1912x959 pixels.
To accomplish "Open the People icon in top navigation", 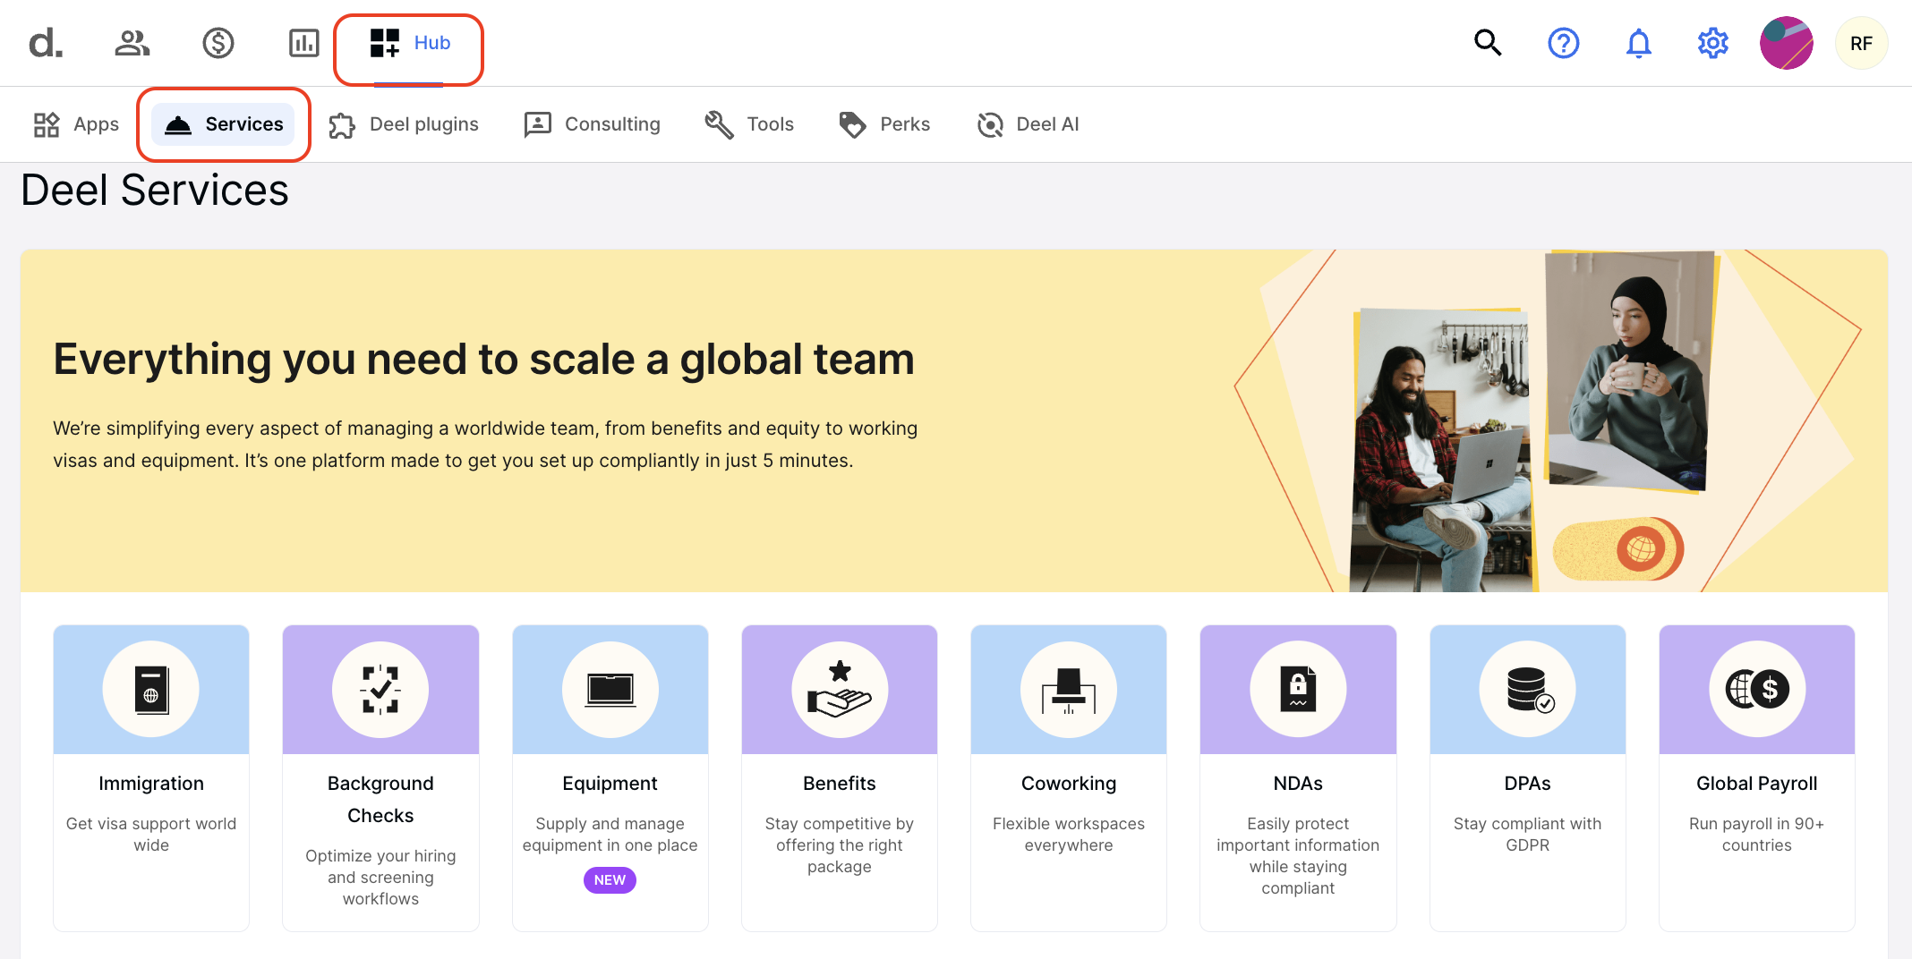I will coord(132,43).
